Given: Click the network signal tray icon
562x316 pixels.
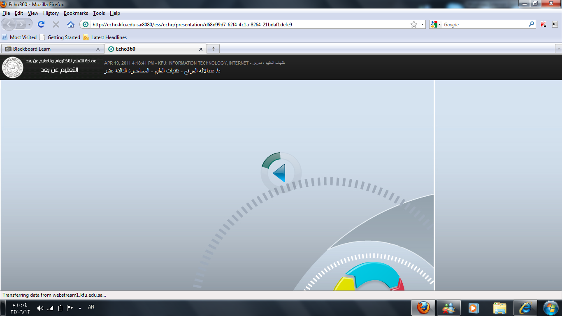Looking at the screenshot, I should [50, 308].
